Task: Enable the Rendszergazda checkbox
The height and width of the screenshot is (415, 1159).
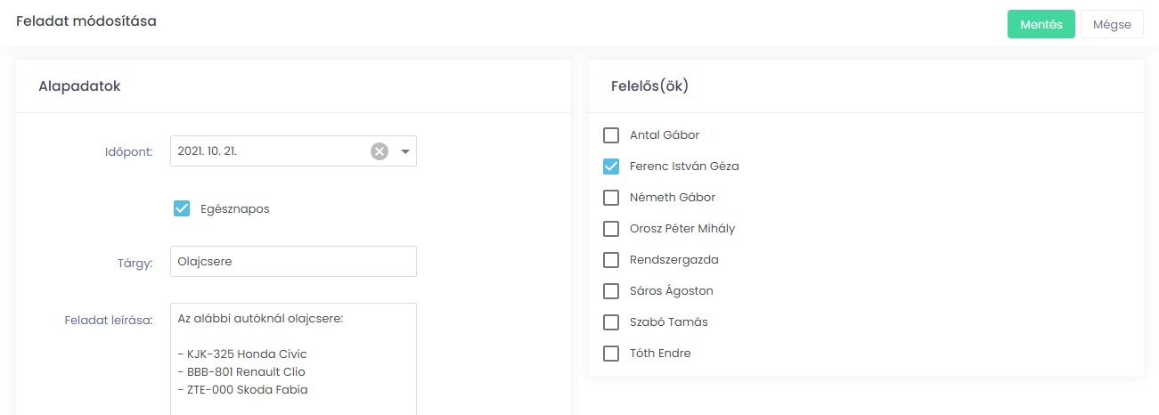Action: click(x=611, y=260)
